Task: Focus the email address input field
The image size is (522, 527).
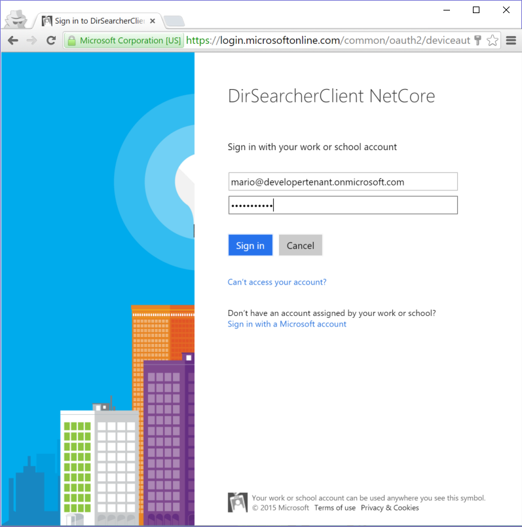Action: point(343,182)
